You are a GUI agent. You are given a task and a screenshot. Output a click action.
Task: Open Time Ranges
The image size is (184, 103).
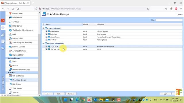pos(17,88)
